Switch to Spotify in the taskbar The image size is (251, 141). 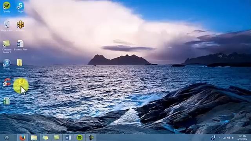(80, 137)
